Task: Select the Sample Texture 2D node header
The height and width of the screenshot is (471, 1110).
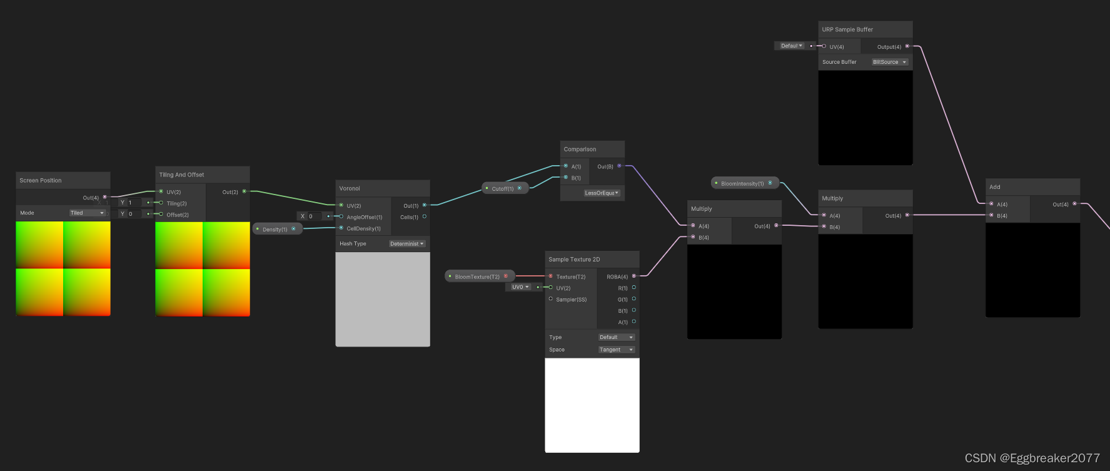Action: point(592,259)
